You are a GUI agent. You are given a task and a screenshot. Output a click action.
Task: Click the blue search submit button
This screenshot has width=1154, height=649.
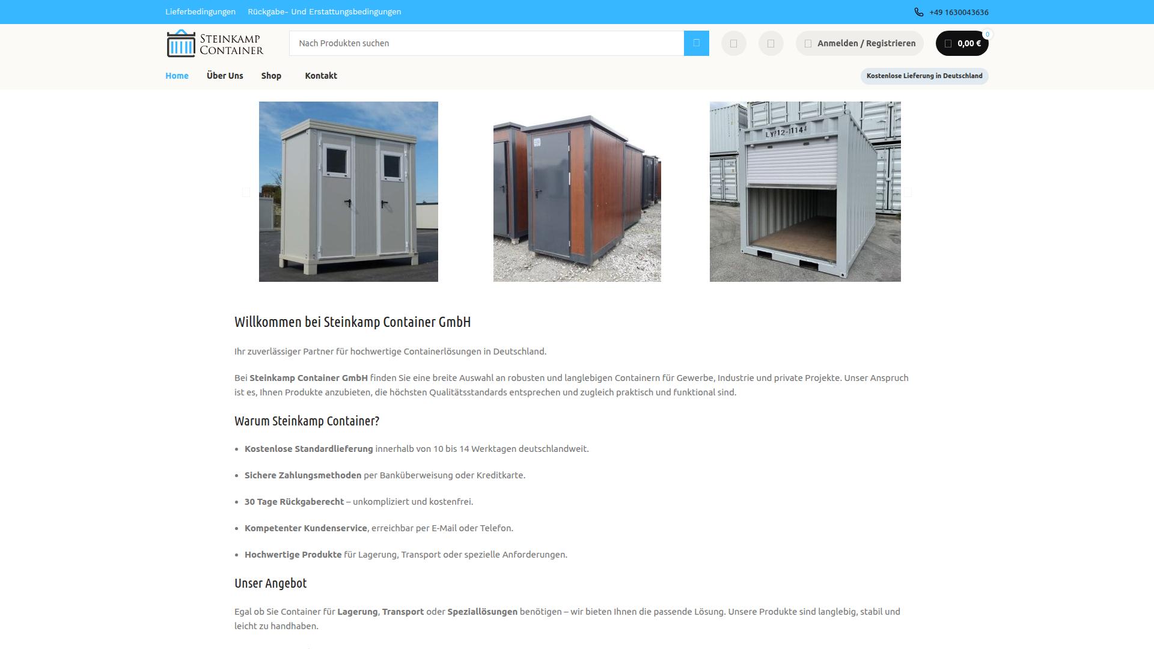696,43
